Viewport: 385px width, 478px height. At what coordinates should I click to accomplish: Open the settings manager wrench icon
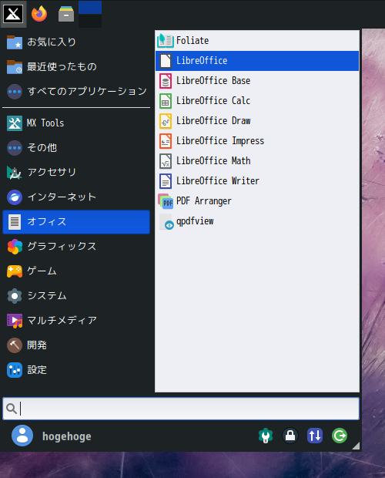266,436
